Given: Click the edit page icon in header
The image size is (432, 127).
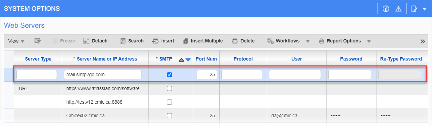Looking at the screenshot, I should click(x=415, y=9).
